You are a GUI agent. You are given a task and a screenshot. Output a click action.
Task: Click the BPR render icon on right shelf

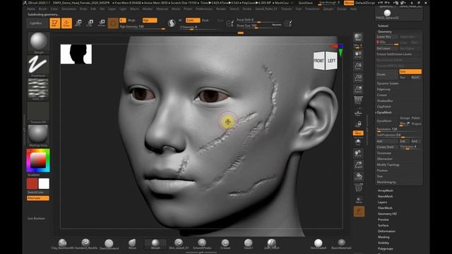tap(358, 37)
